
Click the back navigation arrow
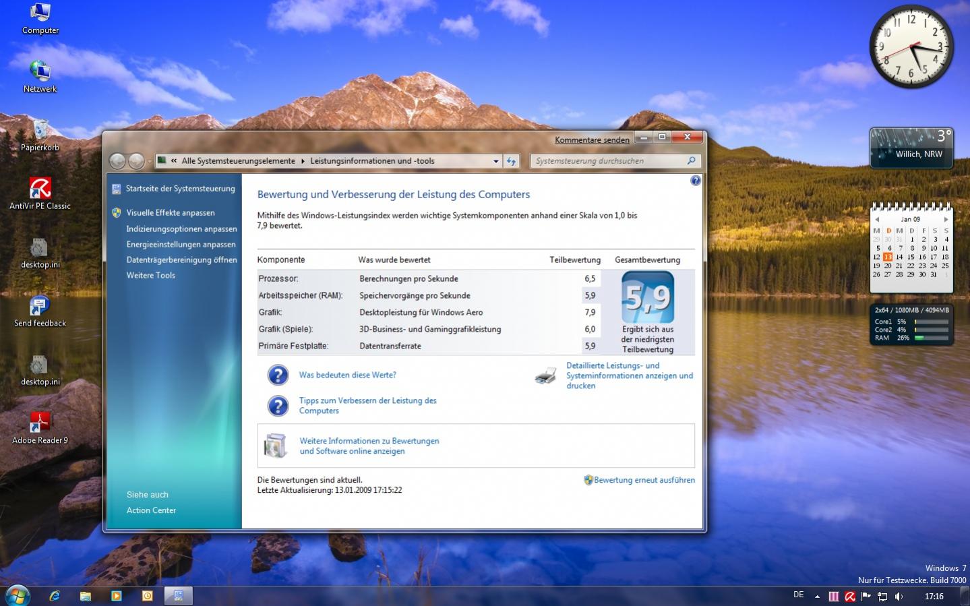(117, 161)
